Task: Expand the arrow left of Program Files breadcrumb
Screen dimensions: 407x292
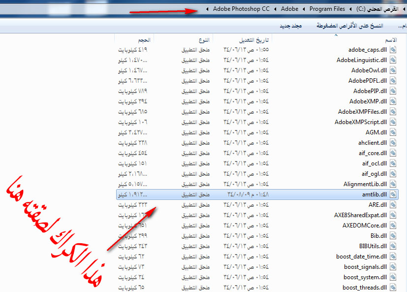Action: 304,9
